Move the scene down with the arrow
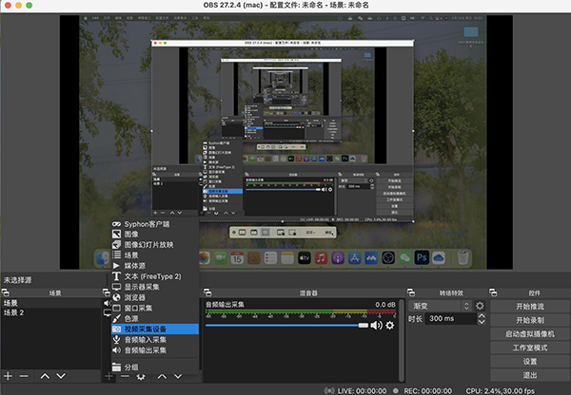The image size is (571, 395). tap(61, 376)
